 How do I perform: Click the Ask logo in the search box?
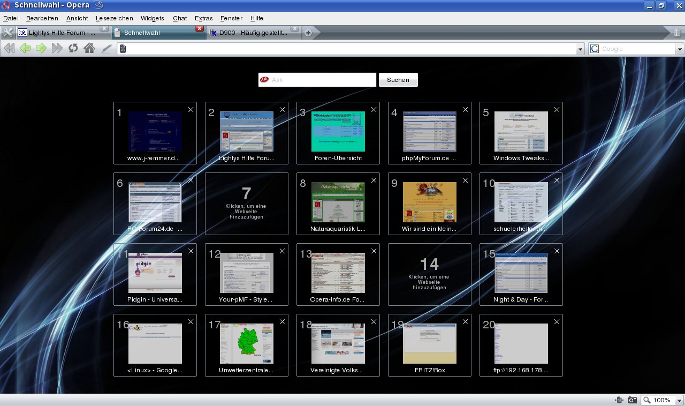(264, 80)
